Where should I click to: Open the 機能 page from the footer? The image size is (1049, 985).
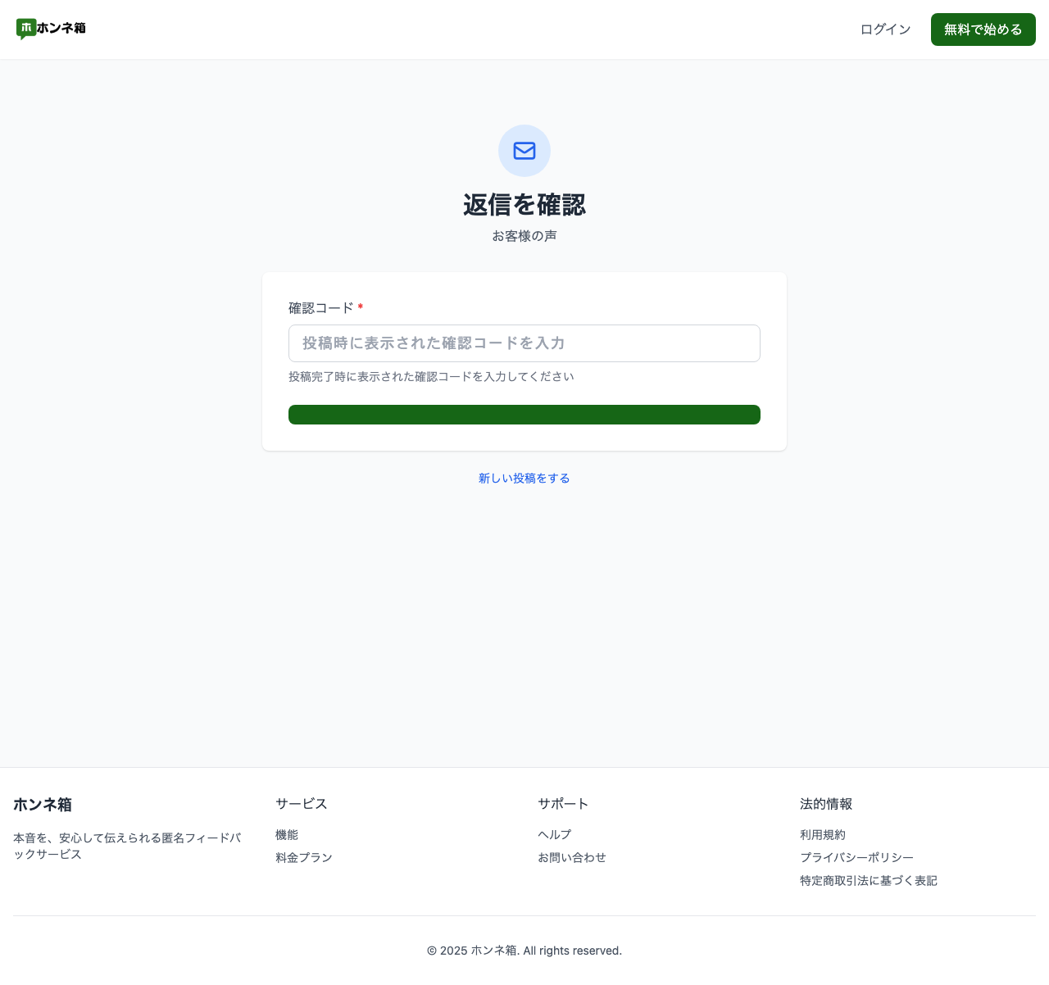click(286, 835)
